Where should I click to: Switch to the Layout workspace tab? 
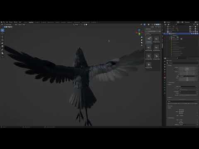click(x=25, y=22)
